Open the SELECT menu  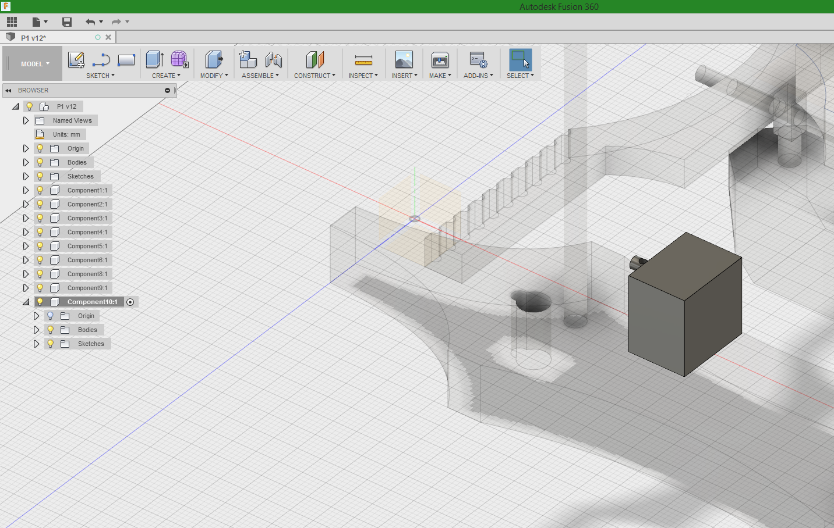click(520, 76)
